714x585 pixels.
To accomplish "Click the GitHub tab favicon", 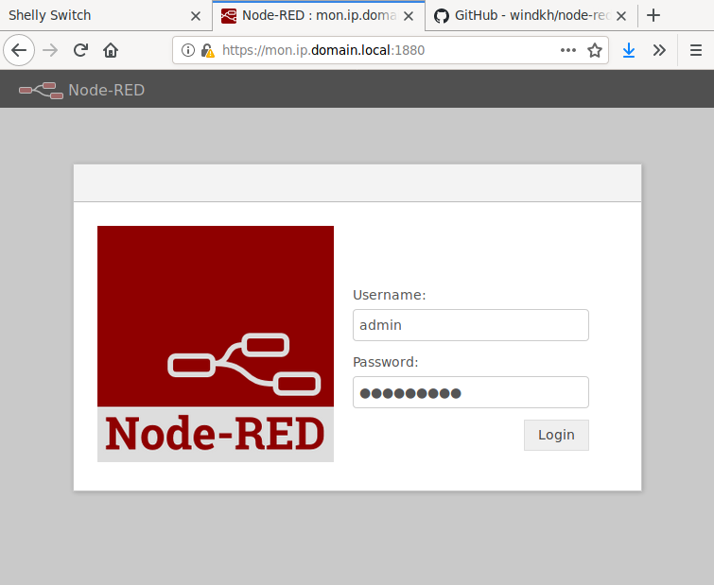I will [x=442, y=16].
